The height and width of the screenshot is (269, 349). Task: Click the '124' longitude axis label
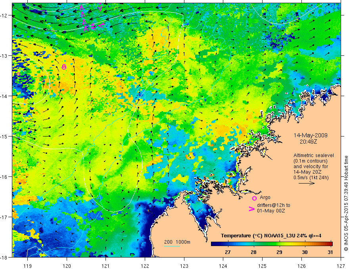[223, 266]
